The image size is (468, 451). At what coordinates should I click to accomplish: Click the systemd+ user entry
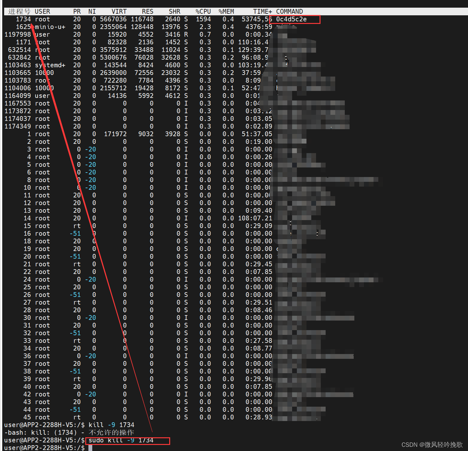(50, 65)
